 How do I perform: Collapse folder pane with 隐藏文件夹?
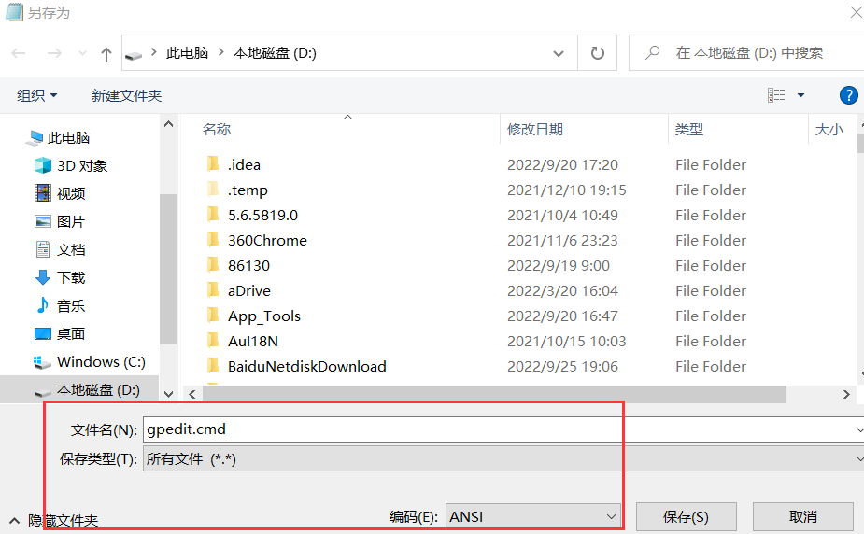click(x=54, y=520)
